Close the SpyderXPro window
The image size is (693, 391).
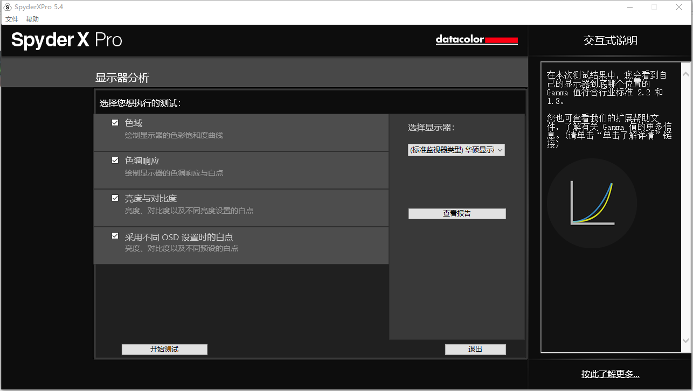pos(680,7)
